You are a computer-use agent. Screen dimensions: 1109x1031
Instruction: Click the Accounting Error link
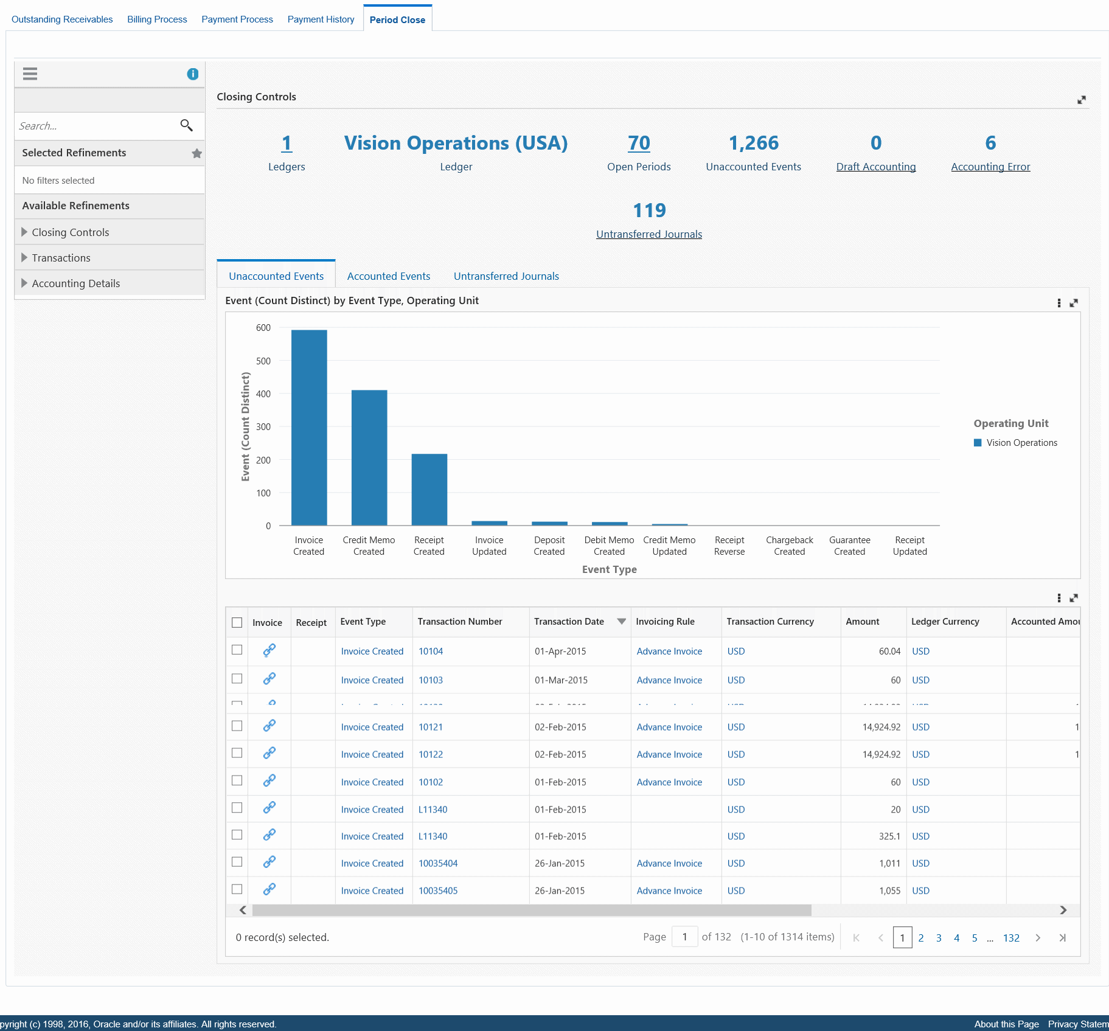[990, 167]
